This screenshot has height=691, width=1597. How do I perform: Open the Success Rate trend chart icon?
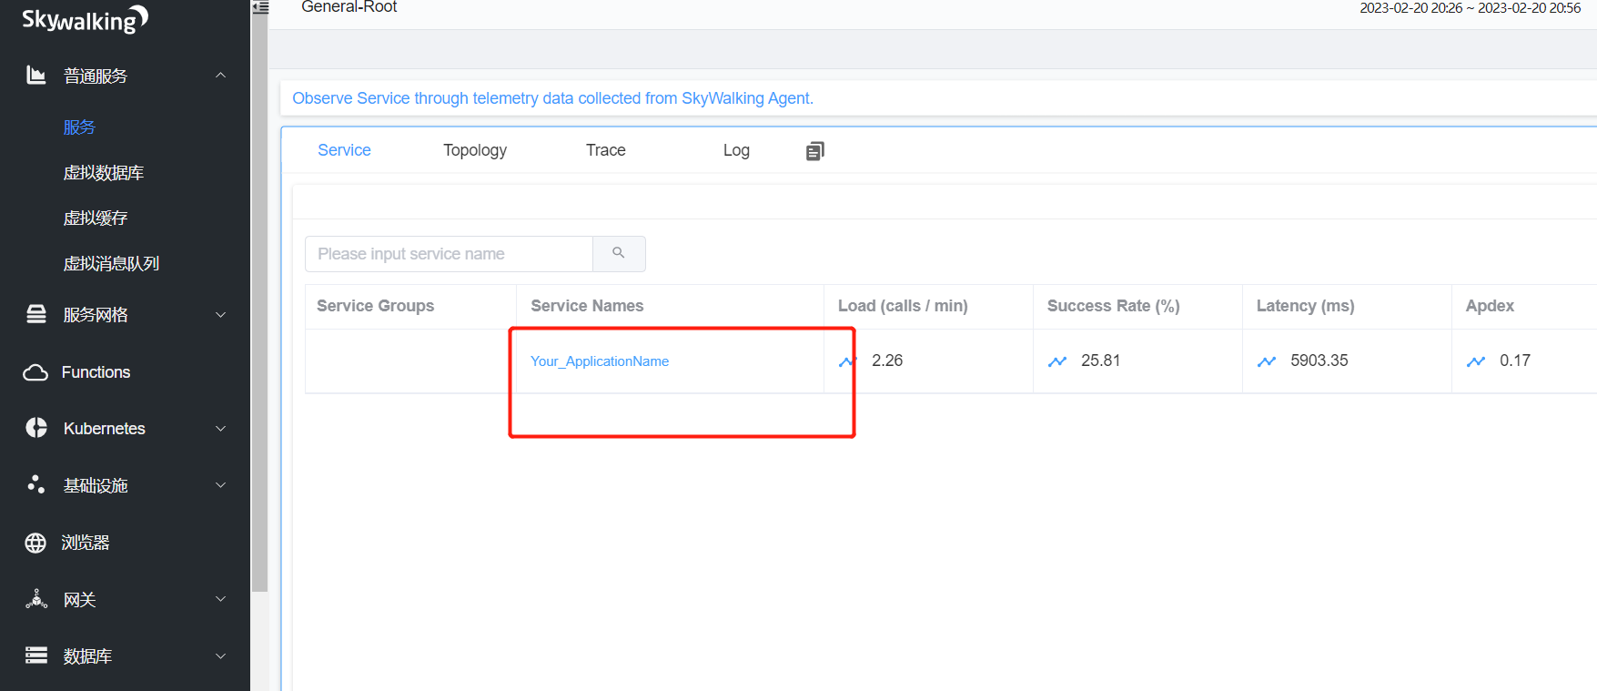(1056, 361)
